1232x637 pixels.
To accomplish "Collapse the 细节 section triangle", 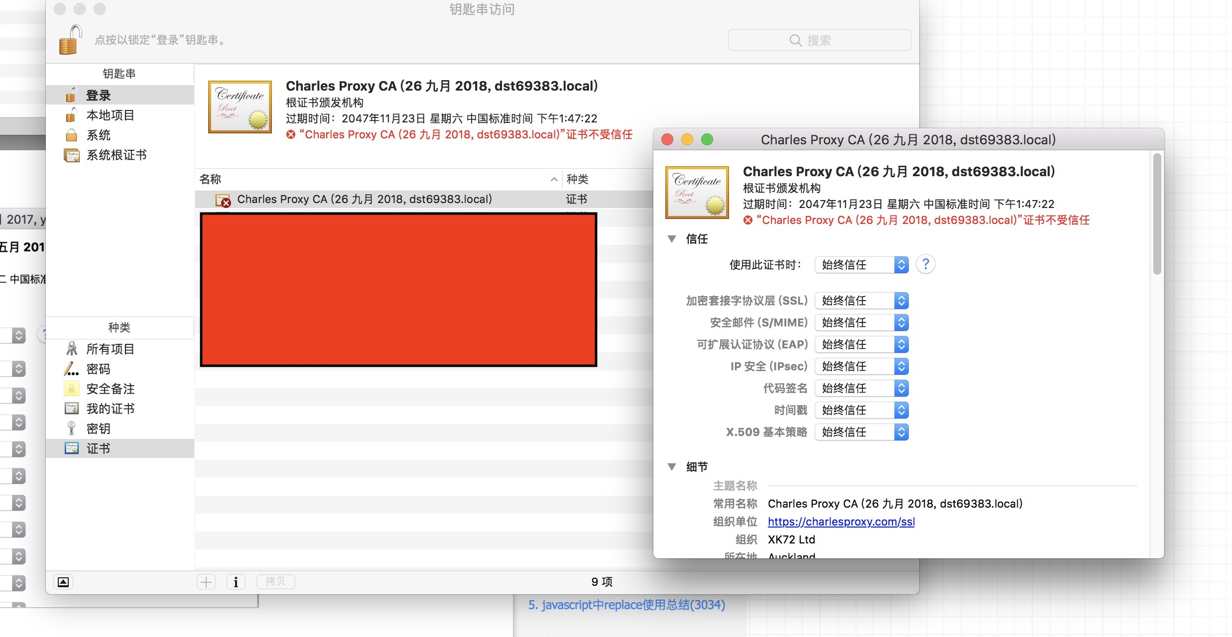I will pos(672,467).
